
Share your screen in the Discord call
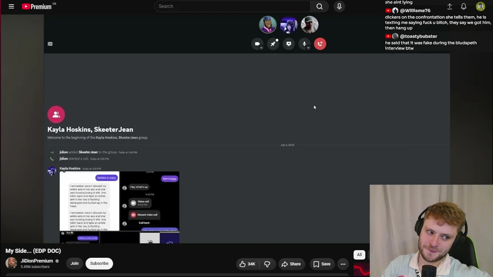288,43
